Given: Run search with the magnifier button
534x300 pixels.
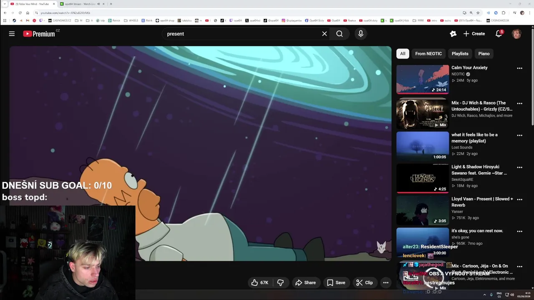Looking at the screenshot, I should point(339,34).
